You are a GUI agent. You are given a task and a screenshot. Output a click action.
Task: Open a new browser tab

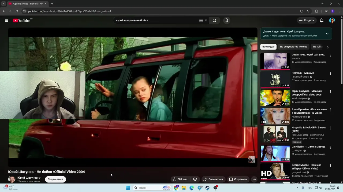coord(52,4)
